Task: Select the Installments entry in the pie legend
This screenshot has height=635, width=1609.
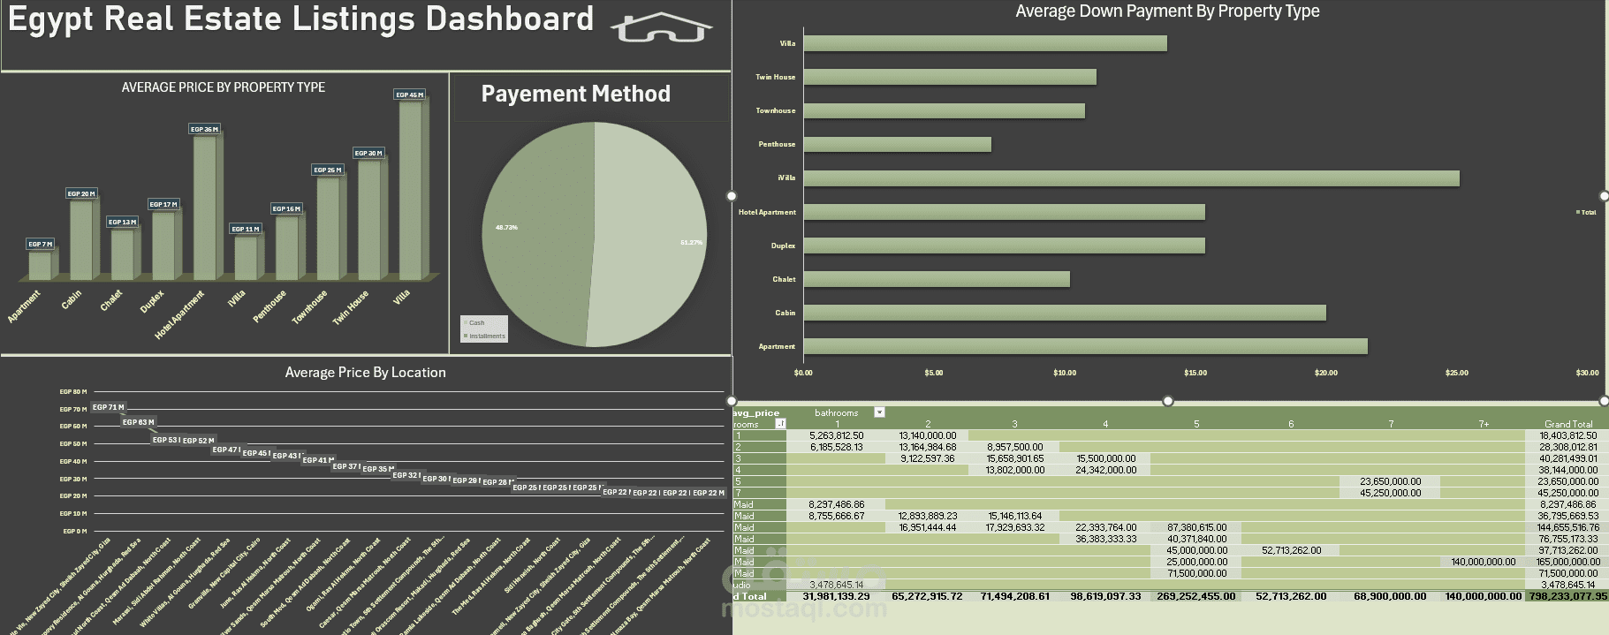Action: pyautogui.click(x=484, y=336)
